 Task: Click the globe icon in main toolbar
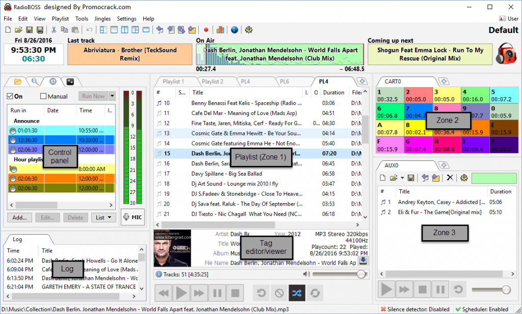click(234, 30)
